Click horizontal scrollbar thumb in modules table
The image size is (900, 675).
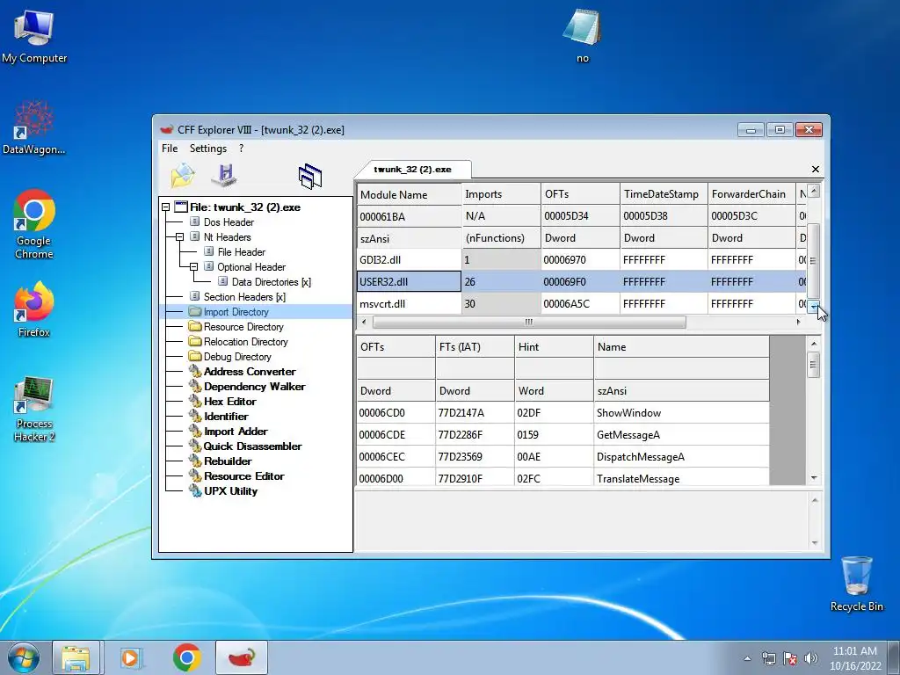pyautogui.click(x=528, y=322)
